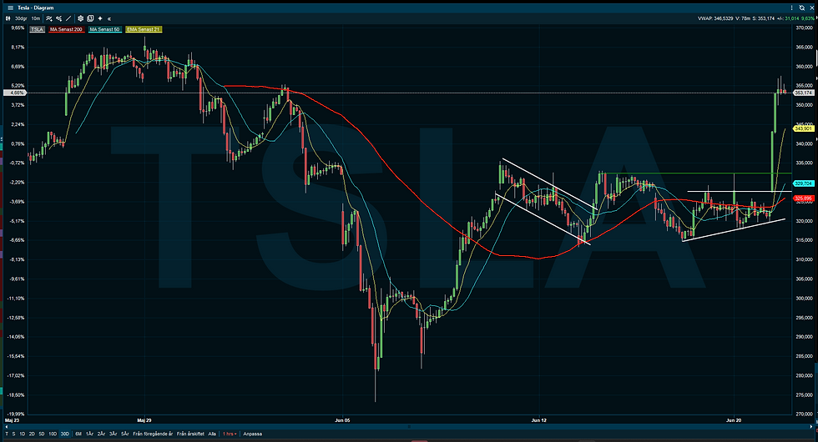This screenshot has height=442, width=818.
Task: Select the 2År time range
Action: (101, 434)
